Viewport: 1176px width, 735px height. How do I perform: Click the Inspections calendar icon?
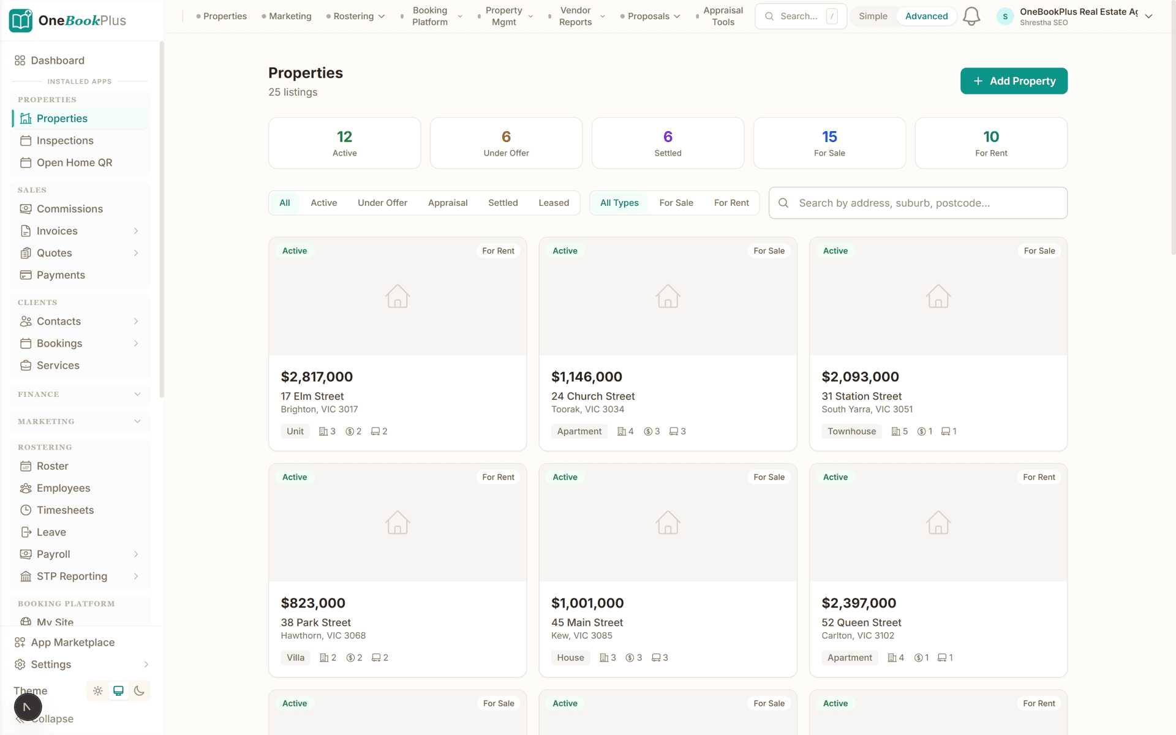26,141
